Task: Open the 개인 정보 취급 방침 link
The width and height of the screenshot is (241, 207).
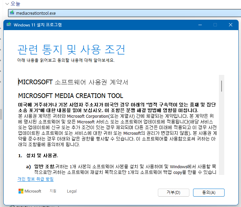Action: (x=36, y=179)
